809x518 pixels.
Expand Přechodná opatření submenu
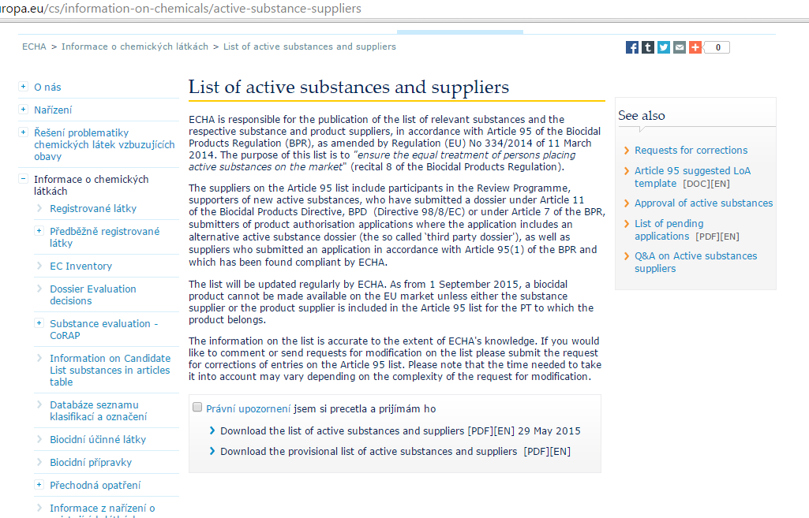[x=39, y=485]
